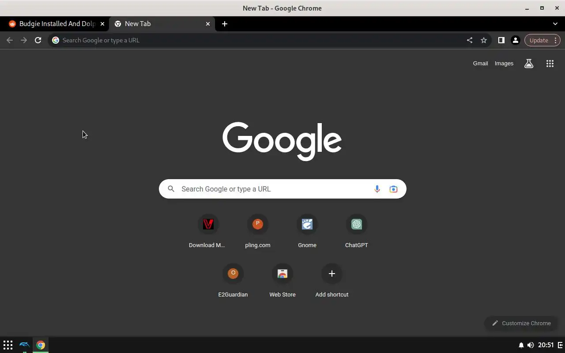Open the Google apps grid
Image resolution: width=565 pixels, height=353 pixels.
click(x=550, y=64)
